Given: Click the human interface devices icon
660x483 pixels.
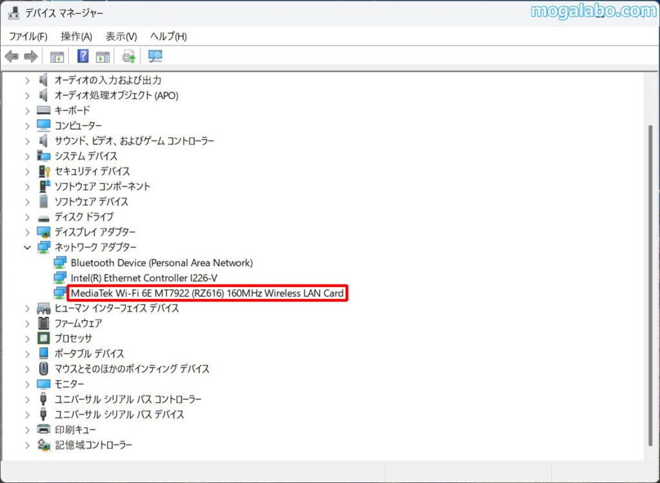Looking at the screenshot, I should click(44, 308).
